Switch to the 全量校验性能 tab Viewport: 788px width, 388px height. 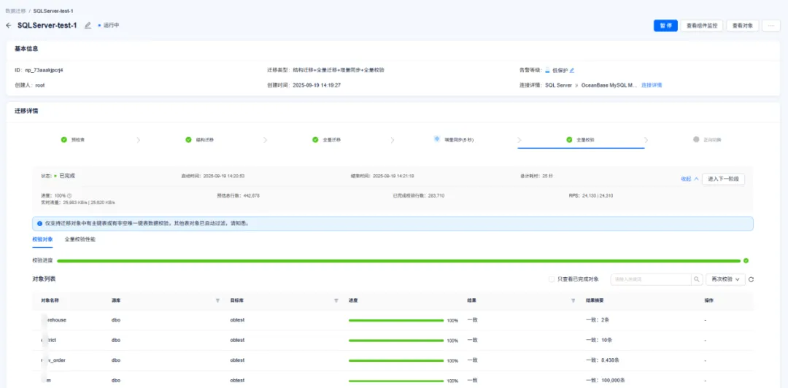80,239
